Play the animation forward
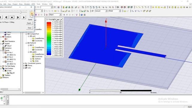This screenshot has height=108, width=192. pyautogui.click(x=24, y=17)
